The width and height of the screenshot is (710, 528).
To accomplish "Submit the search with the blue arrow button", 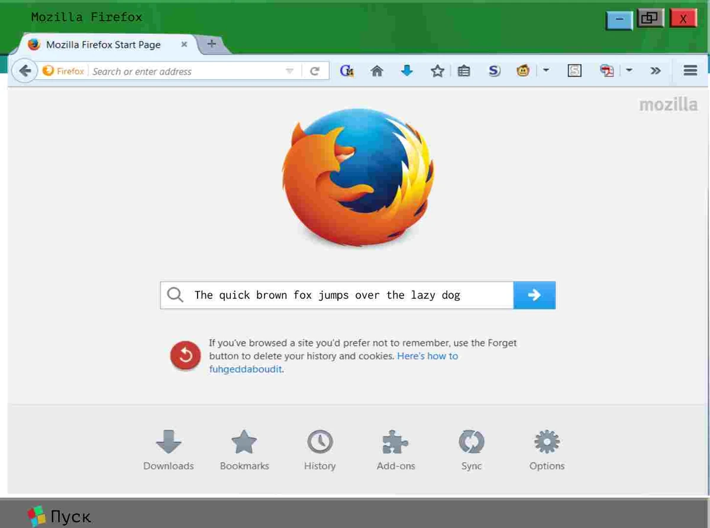I will tap(534, 295).
